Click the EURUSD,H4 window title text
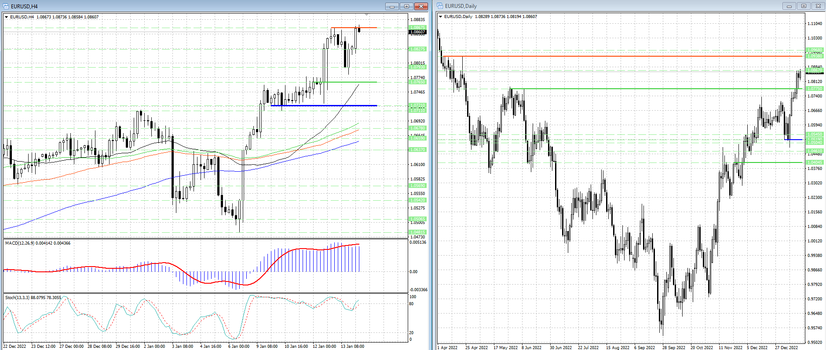 coord(24,7)
